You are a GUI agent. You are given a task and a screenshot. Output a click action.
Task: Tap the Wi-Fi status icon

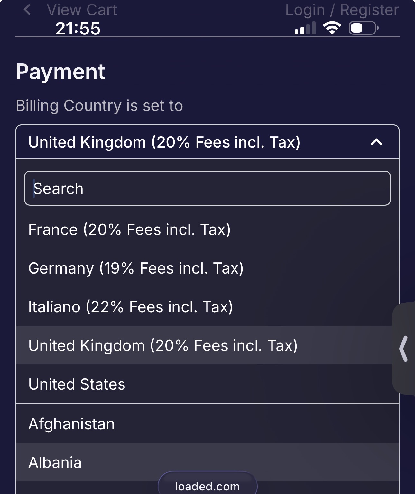(x=332, y=28)
